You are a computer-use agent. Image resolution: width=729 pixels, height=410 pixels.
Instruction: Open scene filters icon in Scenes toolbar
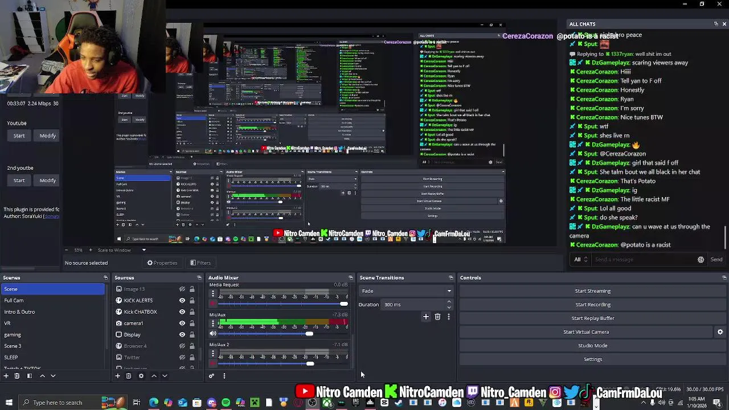pos(30,376)
